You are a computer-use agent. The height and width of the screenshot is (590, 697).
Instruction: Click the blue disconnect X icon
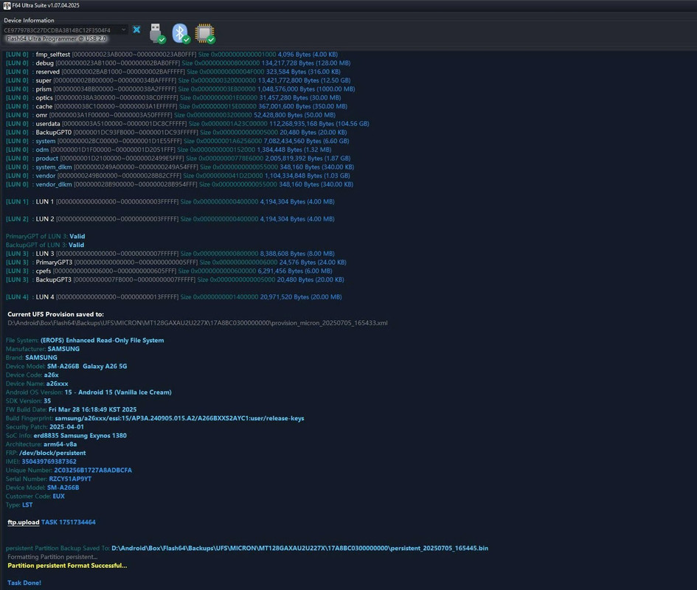point(136,29)
